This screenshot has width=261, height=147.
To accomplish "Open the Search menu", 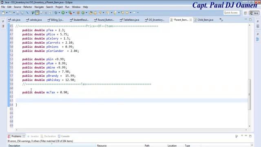I will click(x=49, y=7).
